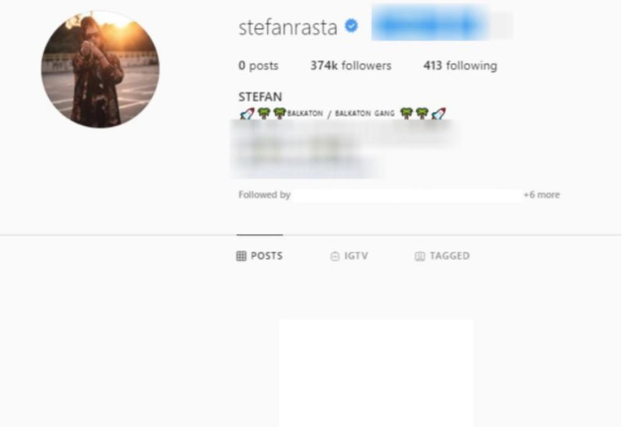The image size is (629, 427).
Task: Open the stefanrasta profile picture
Action: coord(100,69)
